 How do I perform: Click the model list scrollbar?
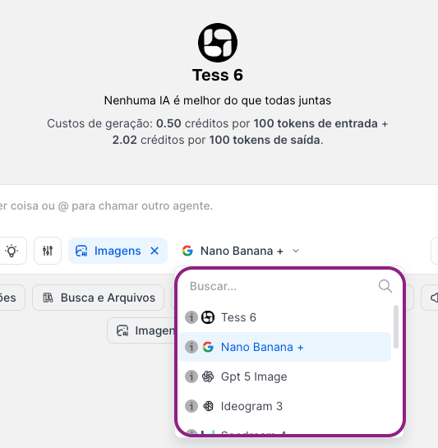396,326
